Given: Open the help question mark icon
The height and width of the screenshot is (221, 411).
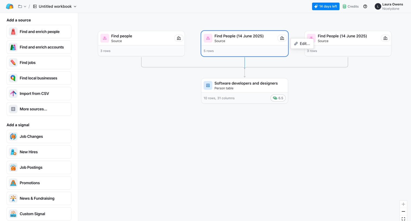Looking at the screenshot, I should (x=365, y=7).
